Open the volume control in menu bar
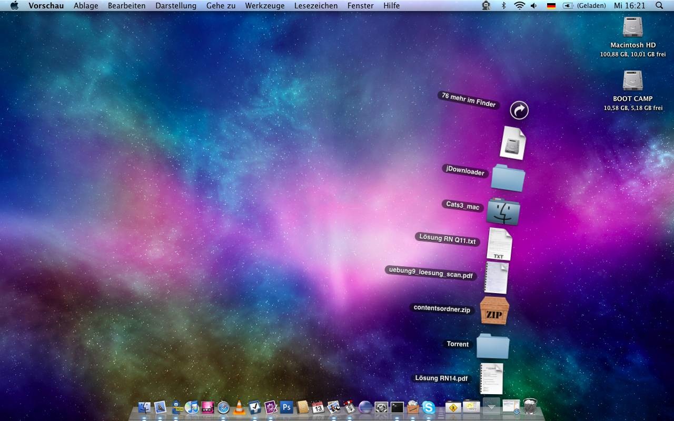674x421 pixels. [534, 6]
